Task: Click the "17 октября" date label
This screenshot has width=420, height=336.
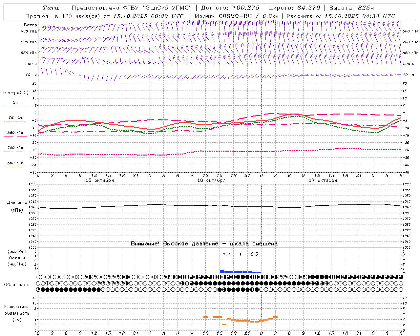Action: (x=323, y=180)
